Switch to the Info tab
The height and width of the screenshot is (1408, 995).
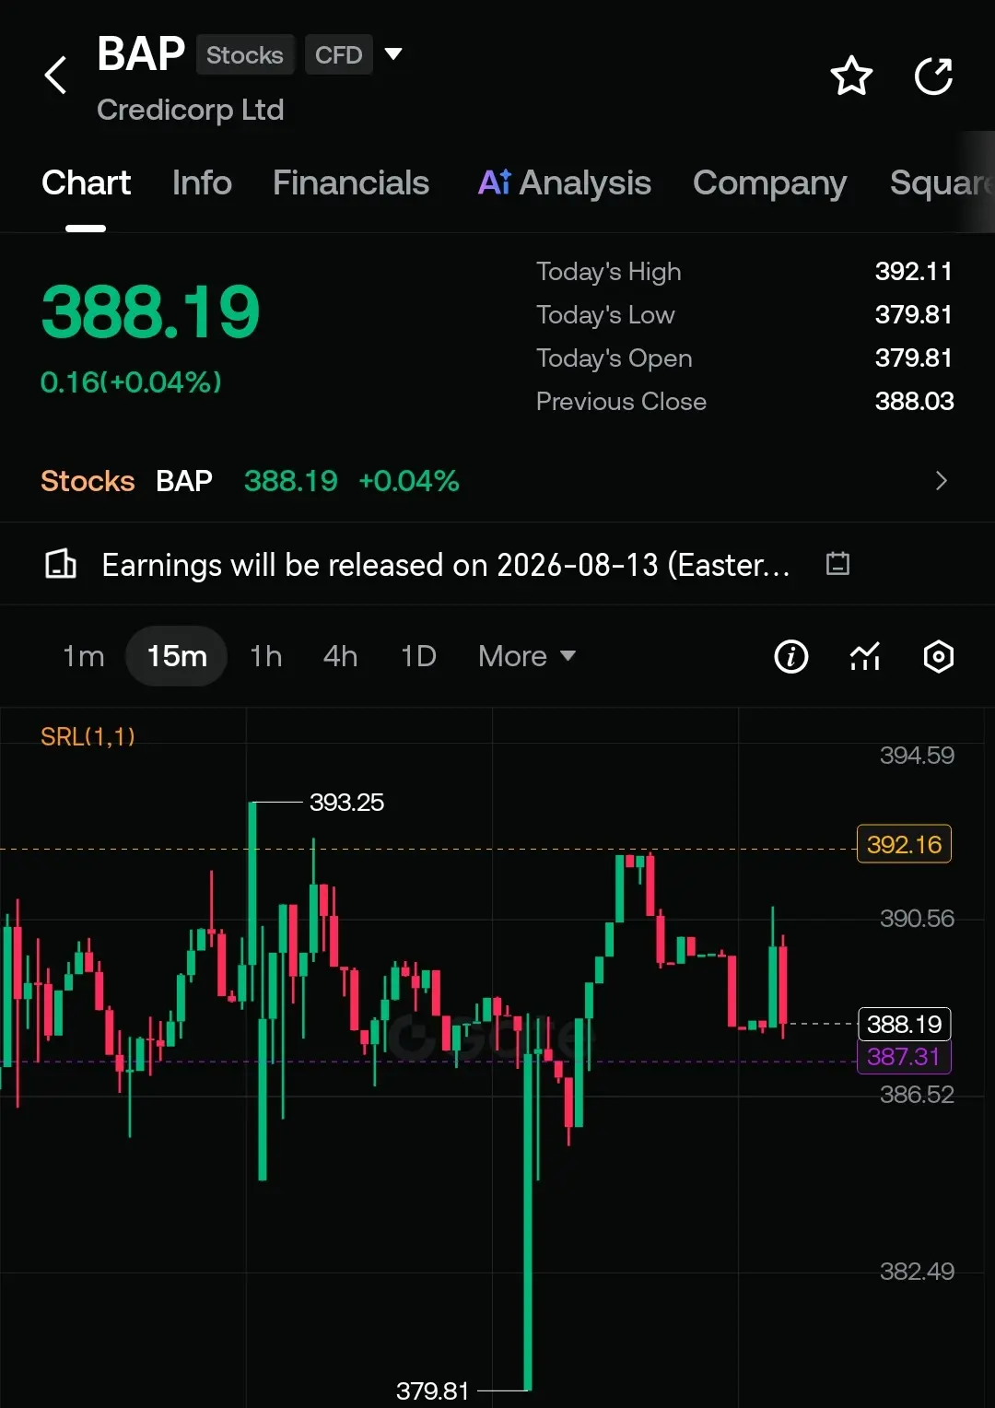202,182
